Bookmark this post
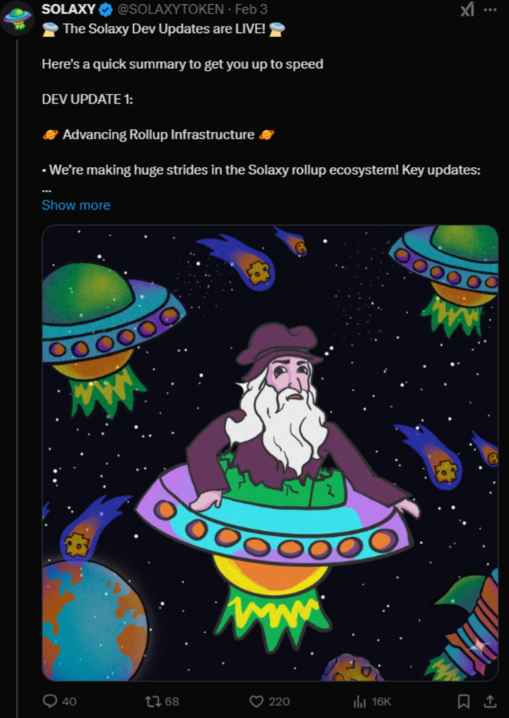 click(463, 701)
